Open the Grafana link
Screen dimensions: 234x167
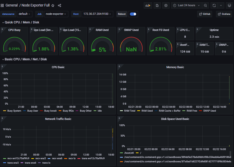click(x=224, y=14)
